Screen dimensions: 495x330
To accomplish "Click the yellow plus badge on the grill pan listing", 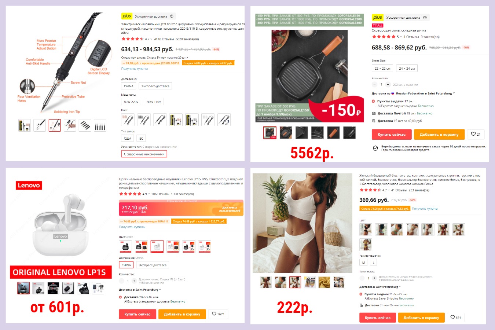I will point(377,17).
